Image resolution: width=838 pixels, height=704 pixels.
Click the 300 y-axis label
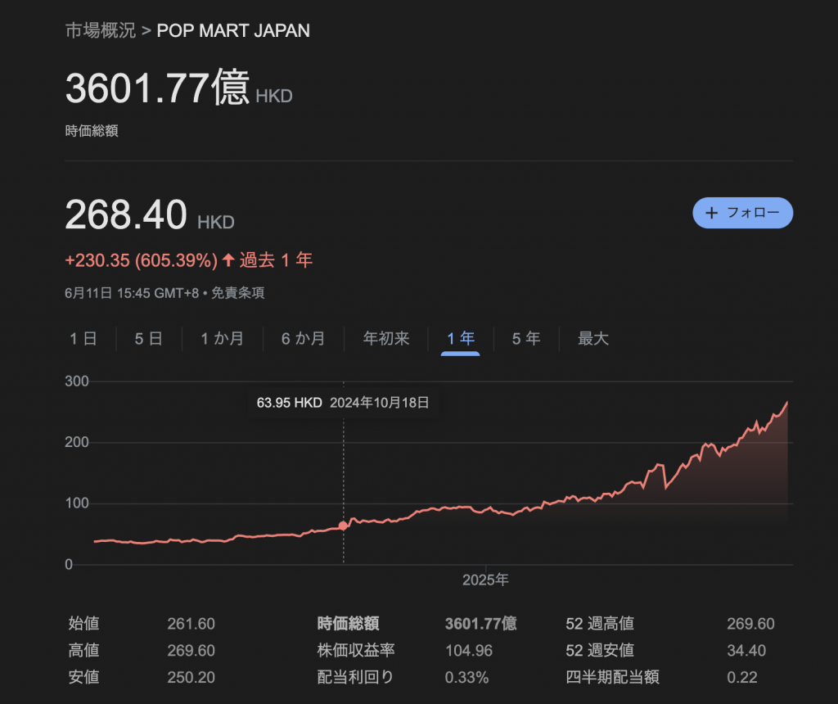76,381
